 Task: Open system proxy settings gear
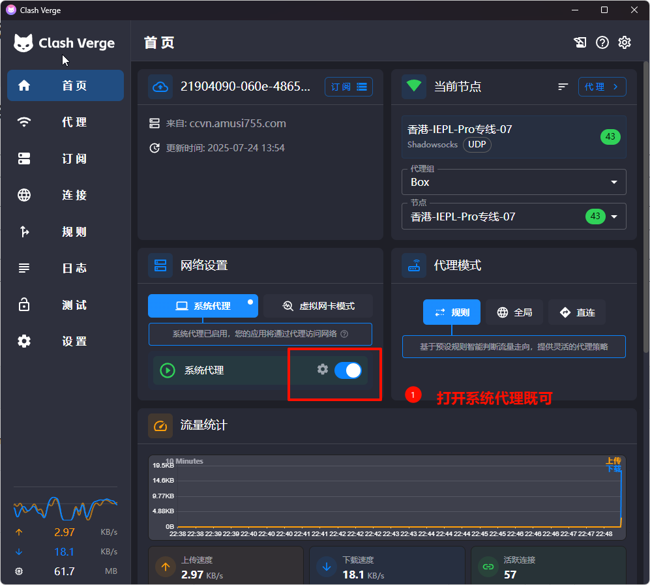click(323, 369)
